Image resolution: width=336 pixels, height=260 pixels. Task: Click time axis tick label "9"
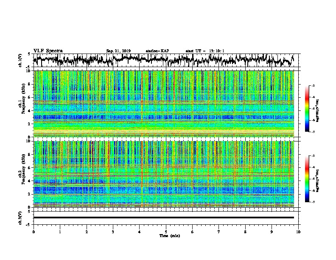[272, 232]
